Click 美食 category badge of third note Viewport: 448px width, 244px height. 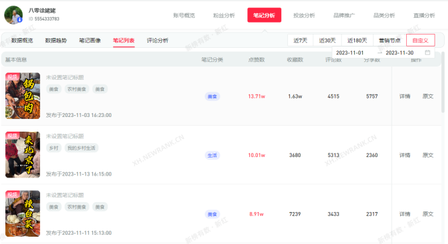click(212, 214)
